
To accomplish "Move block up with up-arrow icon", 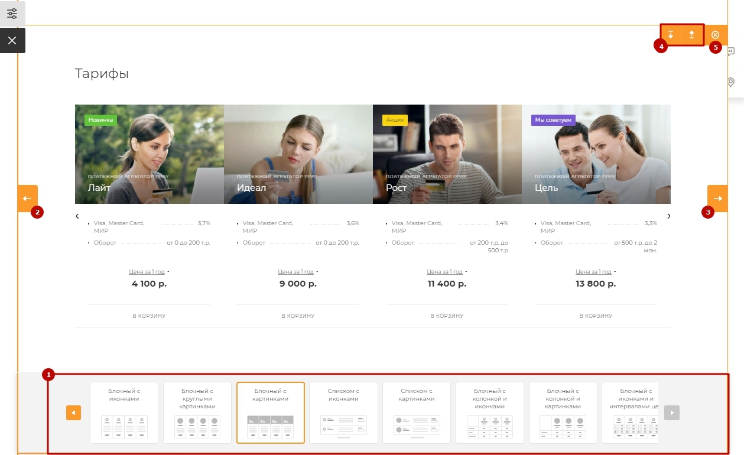I will pyautogui.click(x=691, y=35).
